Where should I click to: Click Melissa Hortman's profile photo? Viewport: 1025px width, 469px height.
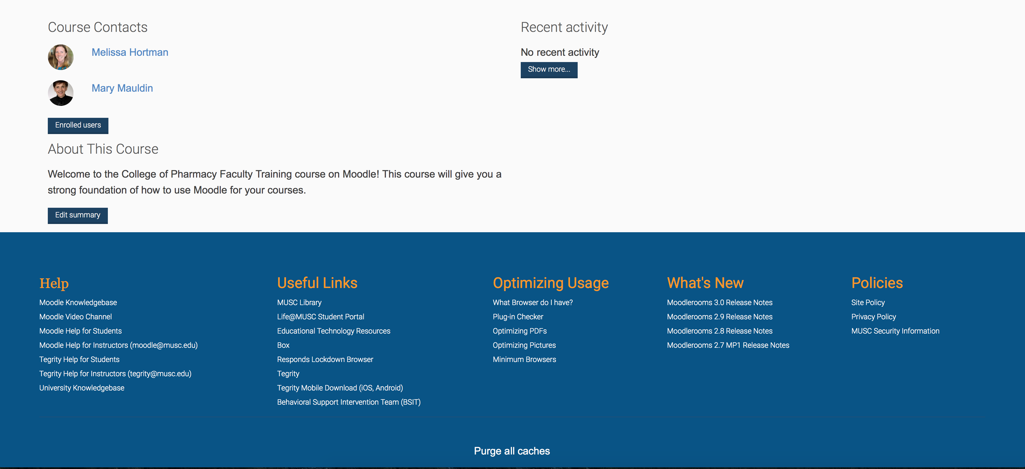point(61,57)
